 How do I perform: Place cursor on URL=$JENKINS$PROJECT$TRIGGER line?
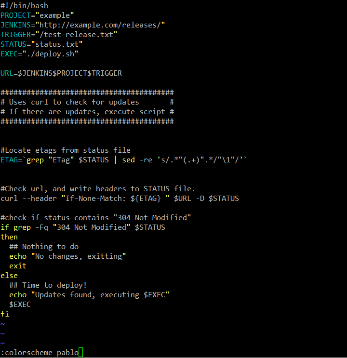click(61, 73)
